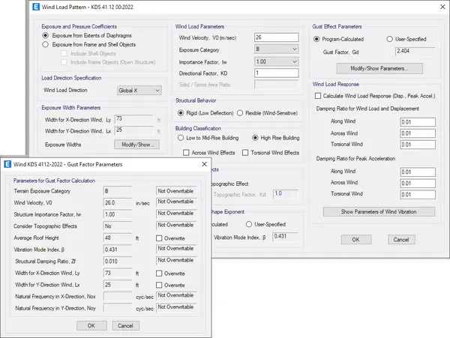
Task: Click Vibration Mode Index value in Wind Load Pattern
Action: pyautogui.click(x=286, y=237)
